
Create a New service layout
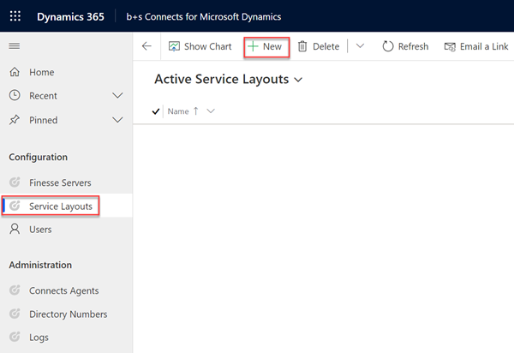coord(266,47)
